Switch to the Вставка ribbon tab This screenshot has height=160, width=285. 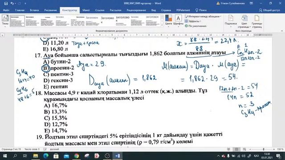[x=34, y=10]
